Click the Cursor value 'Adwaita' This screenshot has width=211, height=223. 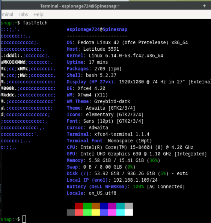pyautogui.click(x=98, y=128)
